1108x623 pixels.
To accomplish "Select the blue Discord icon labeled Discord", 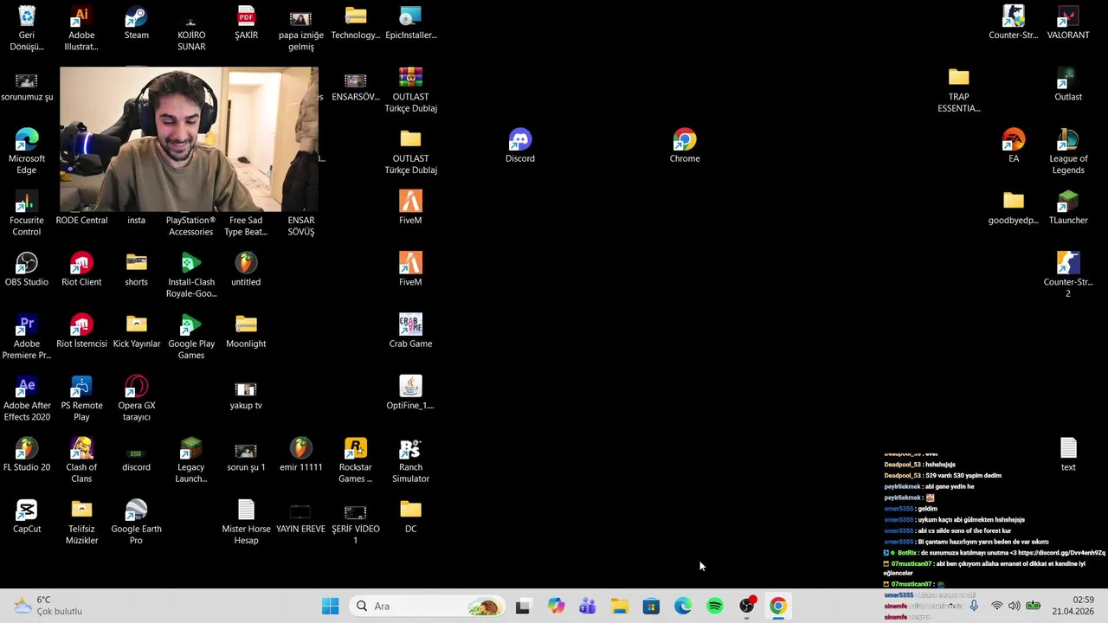I will (x=520, y=146).
